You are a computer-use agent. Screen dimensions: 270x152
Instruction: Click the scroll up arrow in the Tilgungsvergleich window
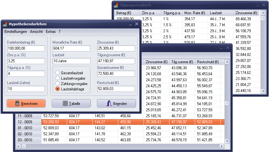[x=263, y=13]
